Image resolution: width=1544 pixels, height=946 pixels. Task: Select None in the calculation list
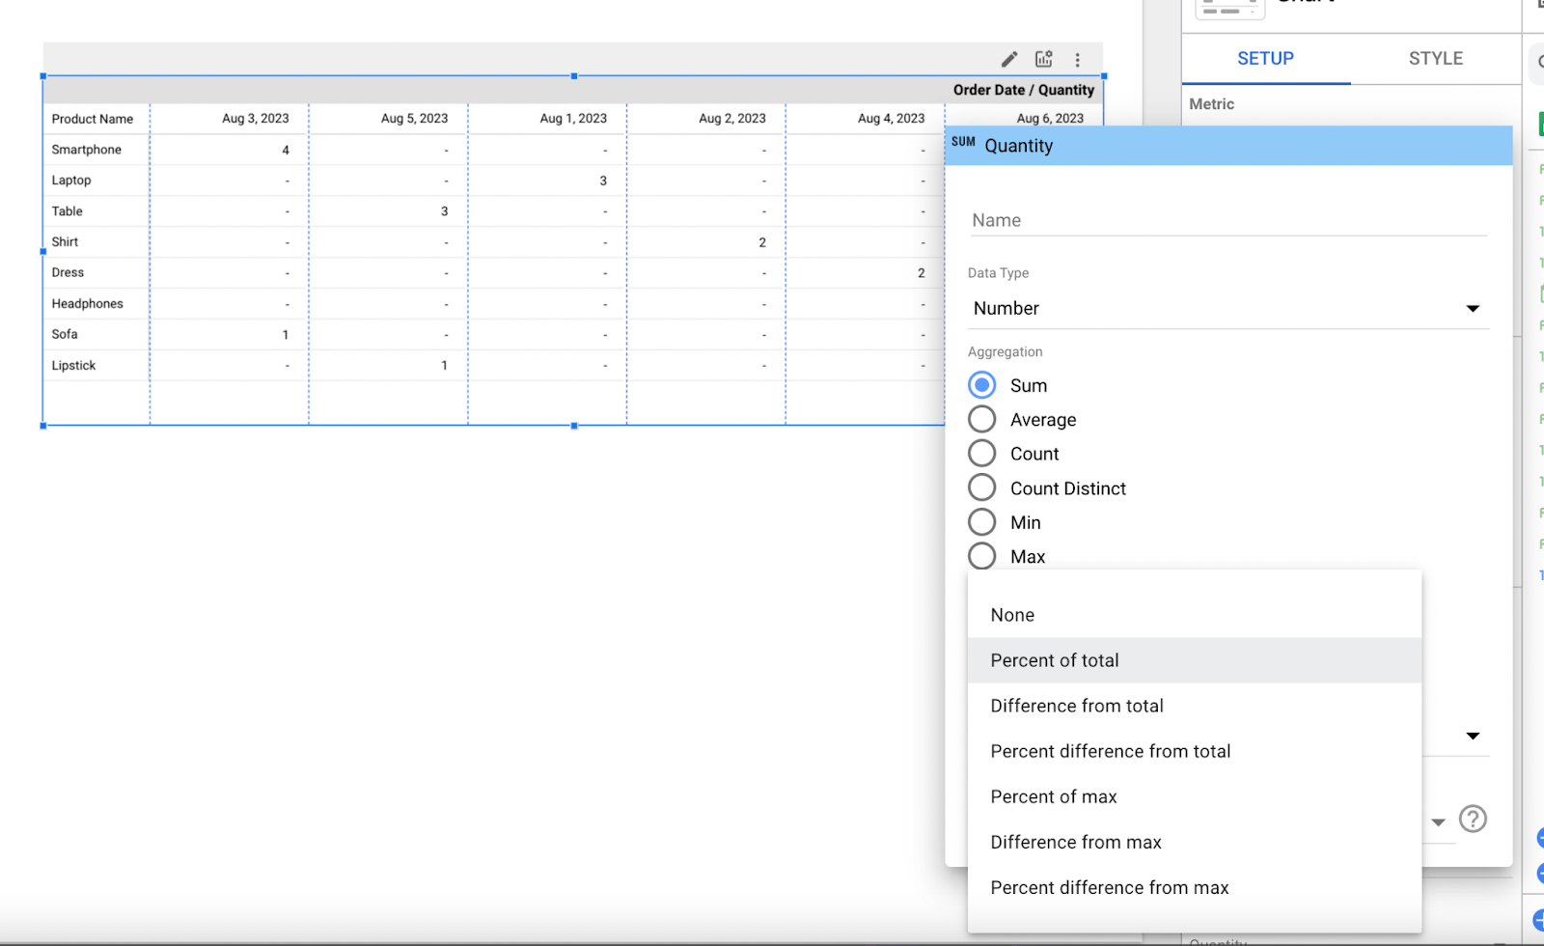(1012, 615)
